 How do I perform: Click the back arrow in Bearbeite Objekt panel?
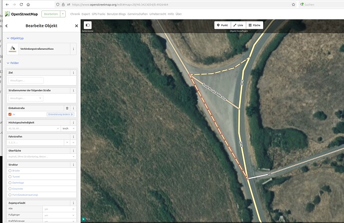(6, 26)
